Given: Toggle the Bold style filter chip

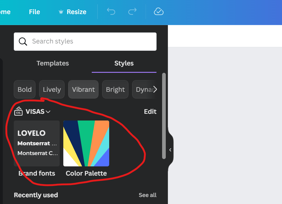Looking at the screenshot, I should 24,90.
